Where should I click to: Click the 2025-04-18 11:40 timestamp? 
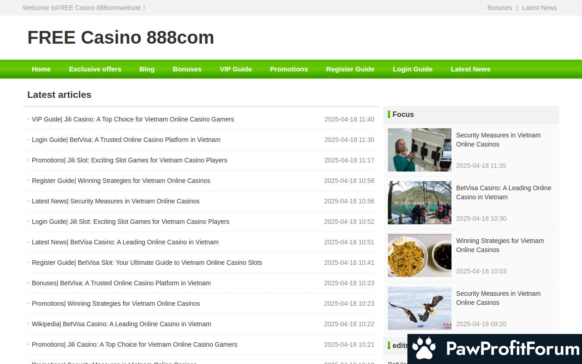tap(349, 119)
